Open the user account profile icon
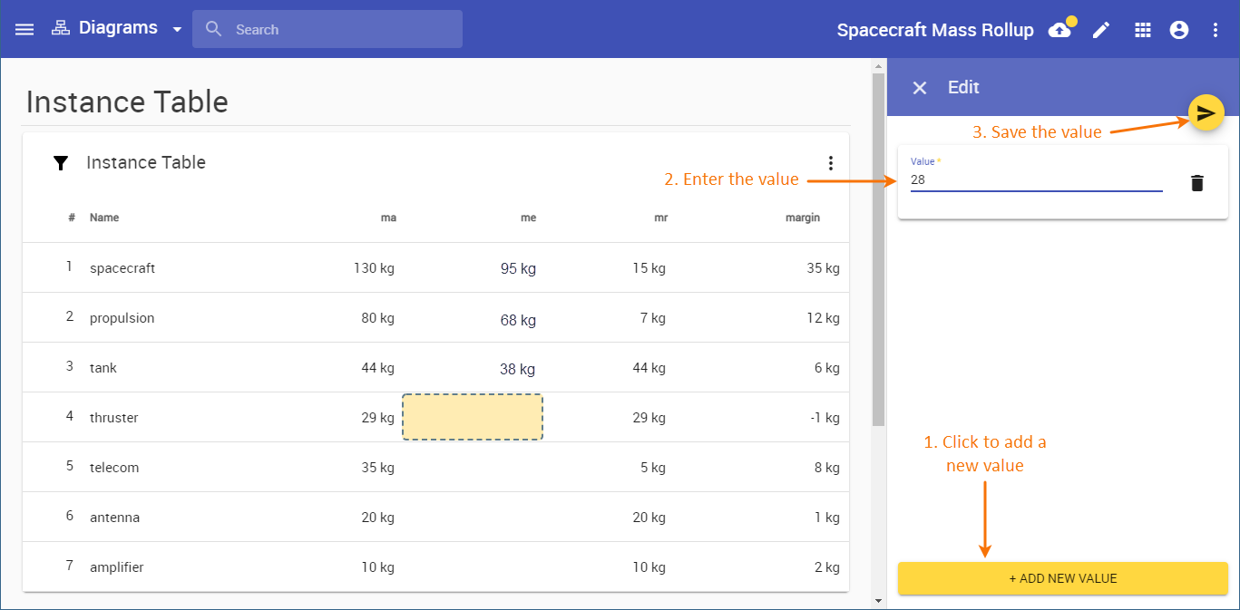The width and height of the screenshot is (1240, 610). pyautogui.click(x=1179, y=30)
